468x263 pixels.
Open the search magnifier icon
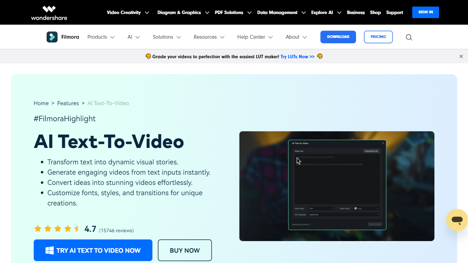pos(409,37)
